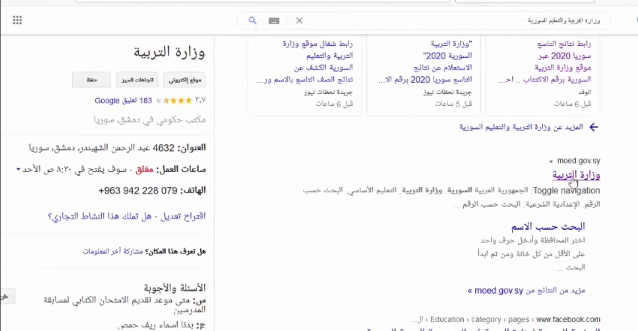The height and width of the screenshot is (331, 638).
Task: Open the Google apps grid
Action: (18, 20)
